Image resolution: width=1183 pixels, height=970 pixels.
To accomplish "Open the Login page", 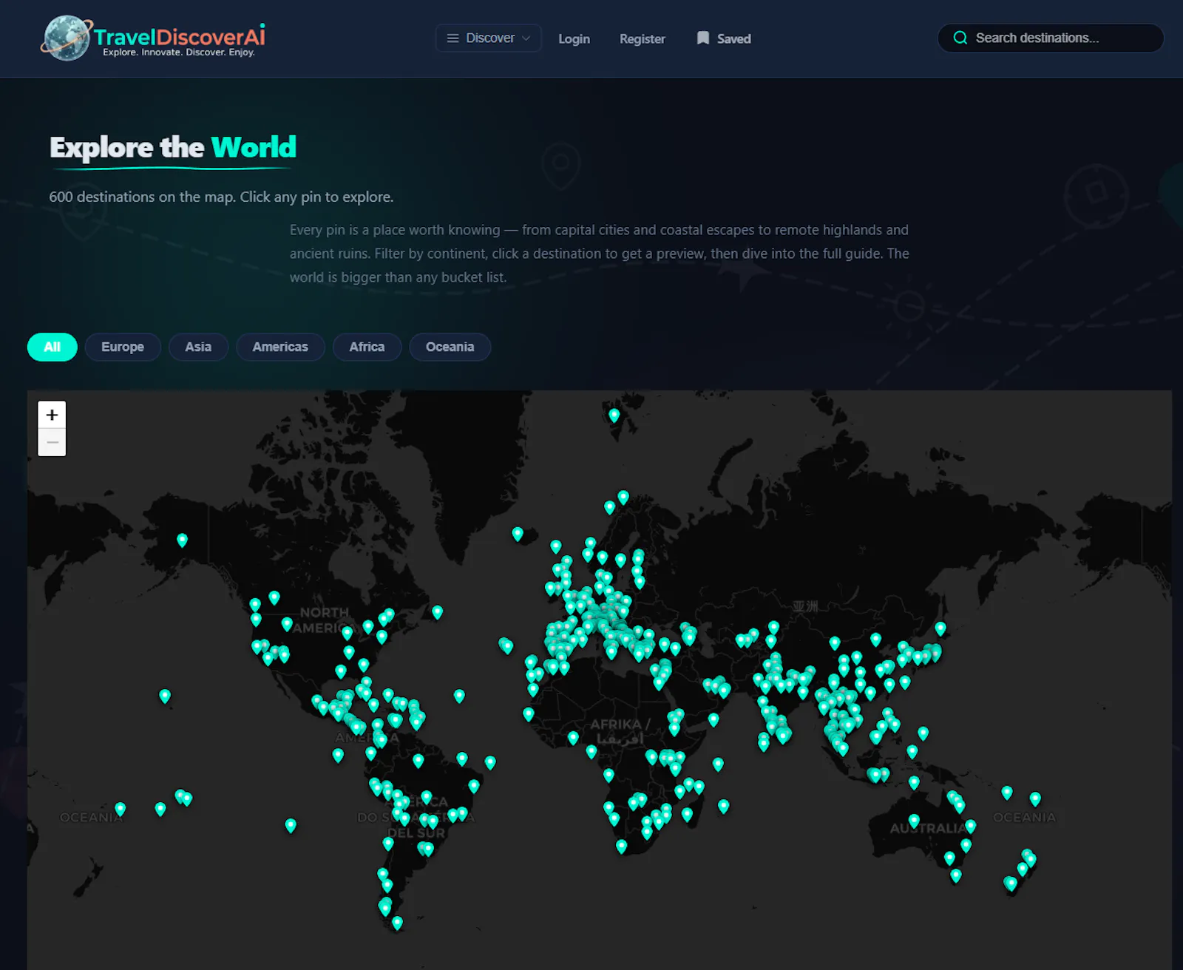I will pyautogui.click(x=574, y=38).
